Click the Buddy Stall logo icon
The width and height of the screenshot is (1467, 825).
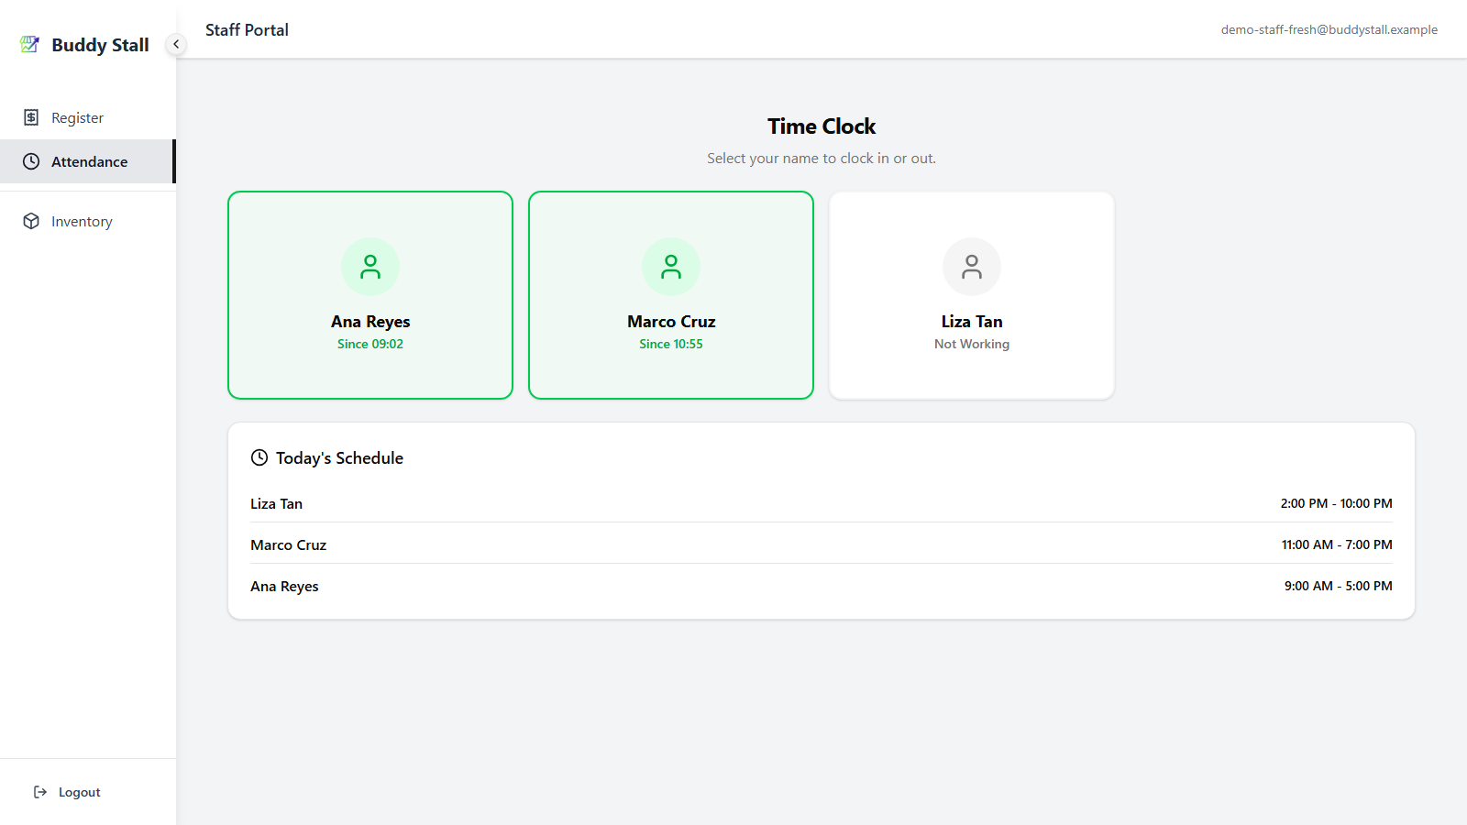coord(30,44)
